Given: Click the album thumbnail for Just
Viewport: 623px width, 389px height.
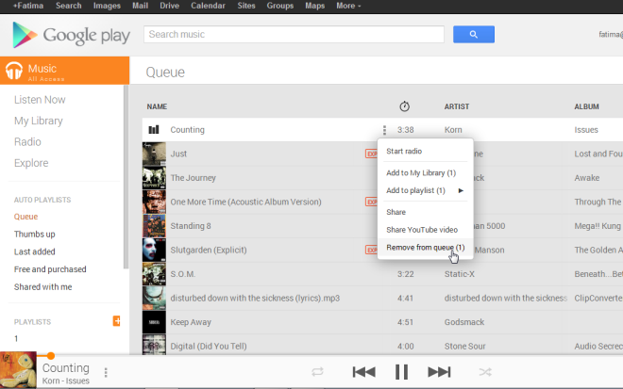Looking at the screenshot, I should (x=154, y=154).
